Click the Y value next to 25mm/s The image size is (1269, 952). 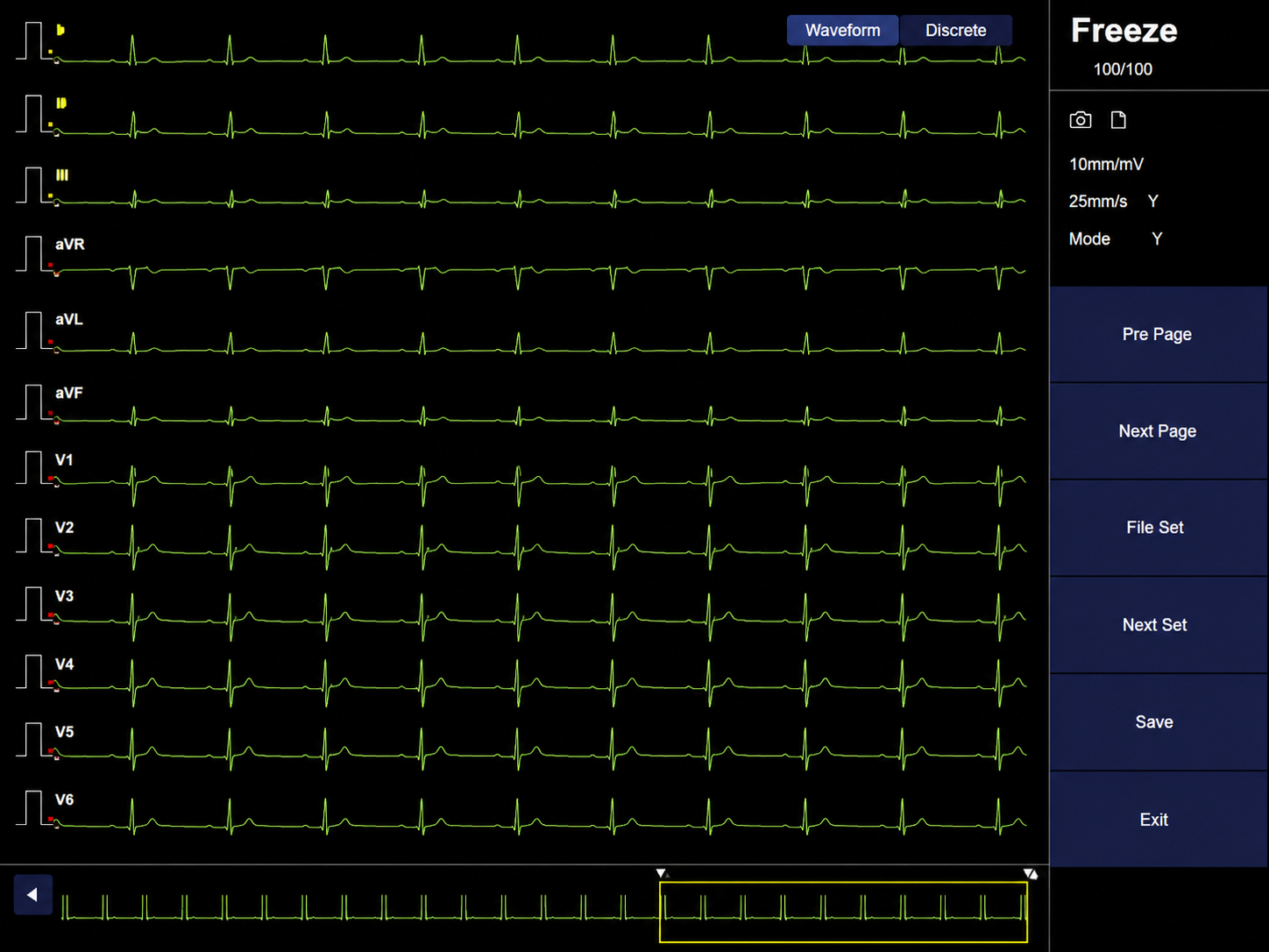tap(1153, 202)
